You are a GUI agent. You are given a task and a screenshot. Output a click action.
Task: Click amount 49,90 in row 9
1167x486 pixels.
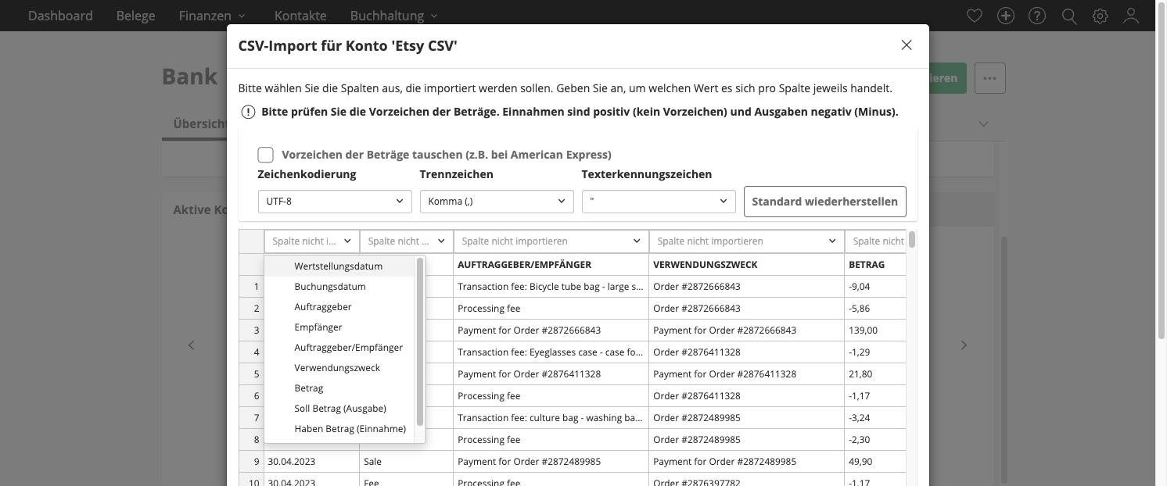point(875,462)
